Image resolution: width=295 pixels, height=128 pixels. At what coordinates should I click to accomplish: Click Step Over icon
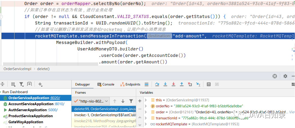(157, 84)
